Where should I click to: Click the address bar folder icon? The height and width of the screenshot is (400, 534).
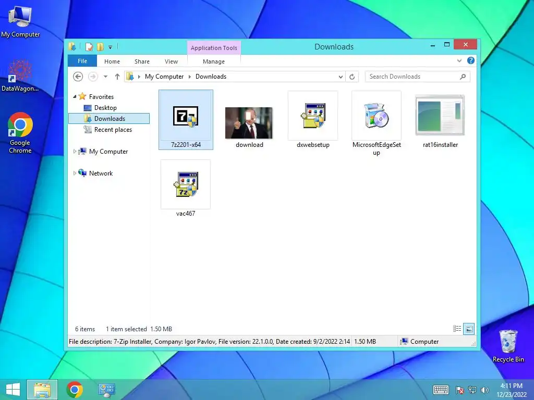(x=130, y=77)
